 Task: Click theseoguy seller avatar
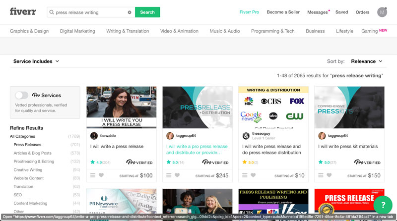coord(246,136)
